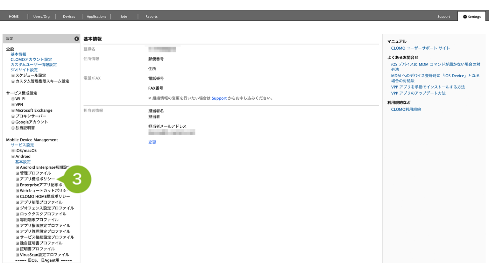The image size is (489, 275).
Task: Select CLOMOアカウント設定 in sidebar
Action: click(31, 60)
